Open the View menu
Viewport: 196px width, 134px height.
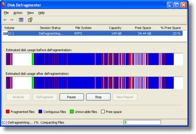(30, 13)
